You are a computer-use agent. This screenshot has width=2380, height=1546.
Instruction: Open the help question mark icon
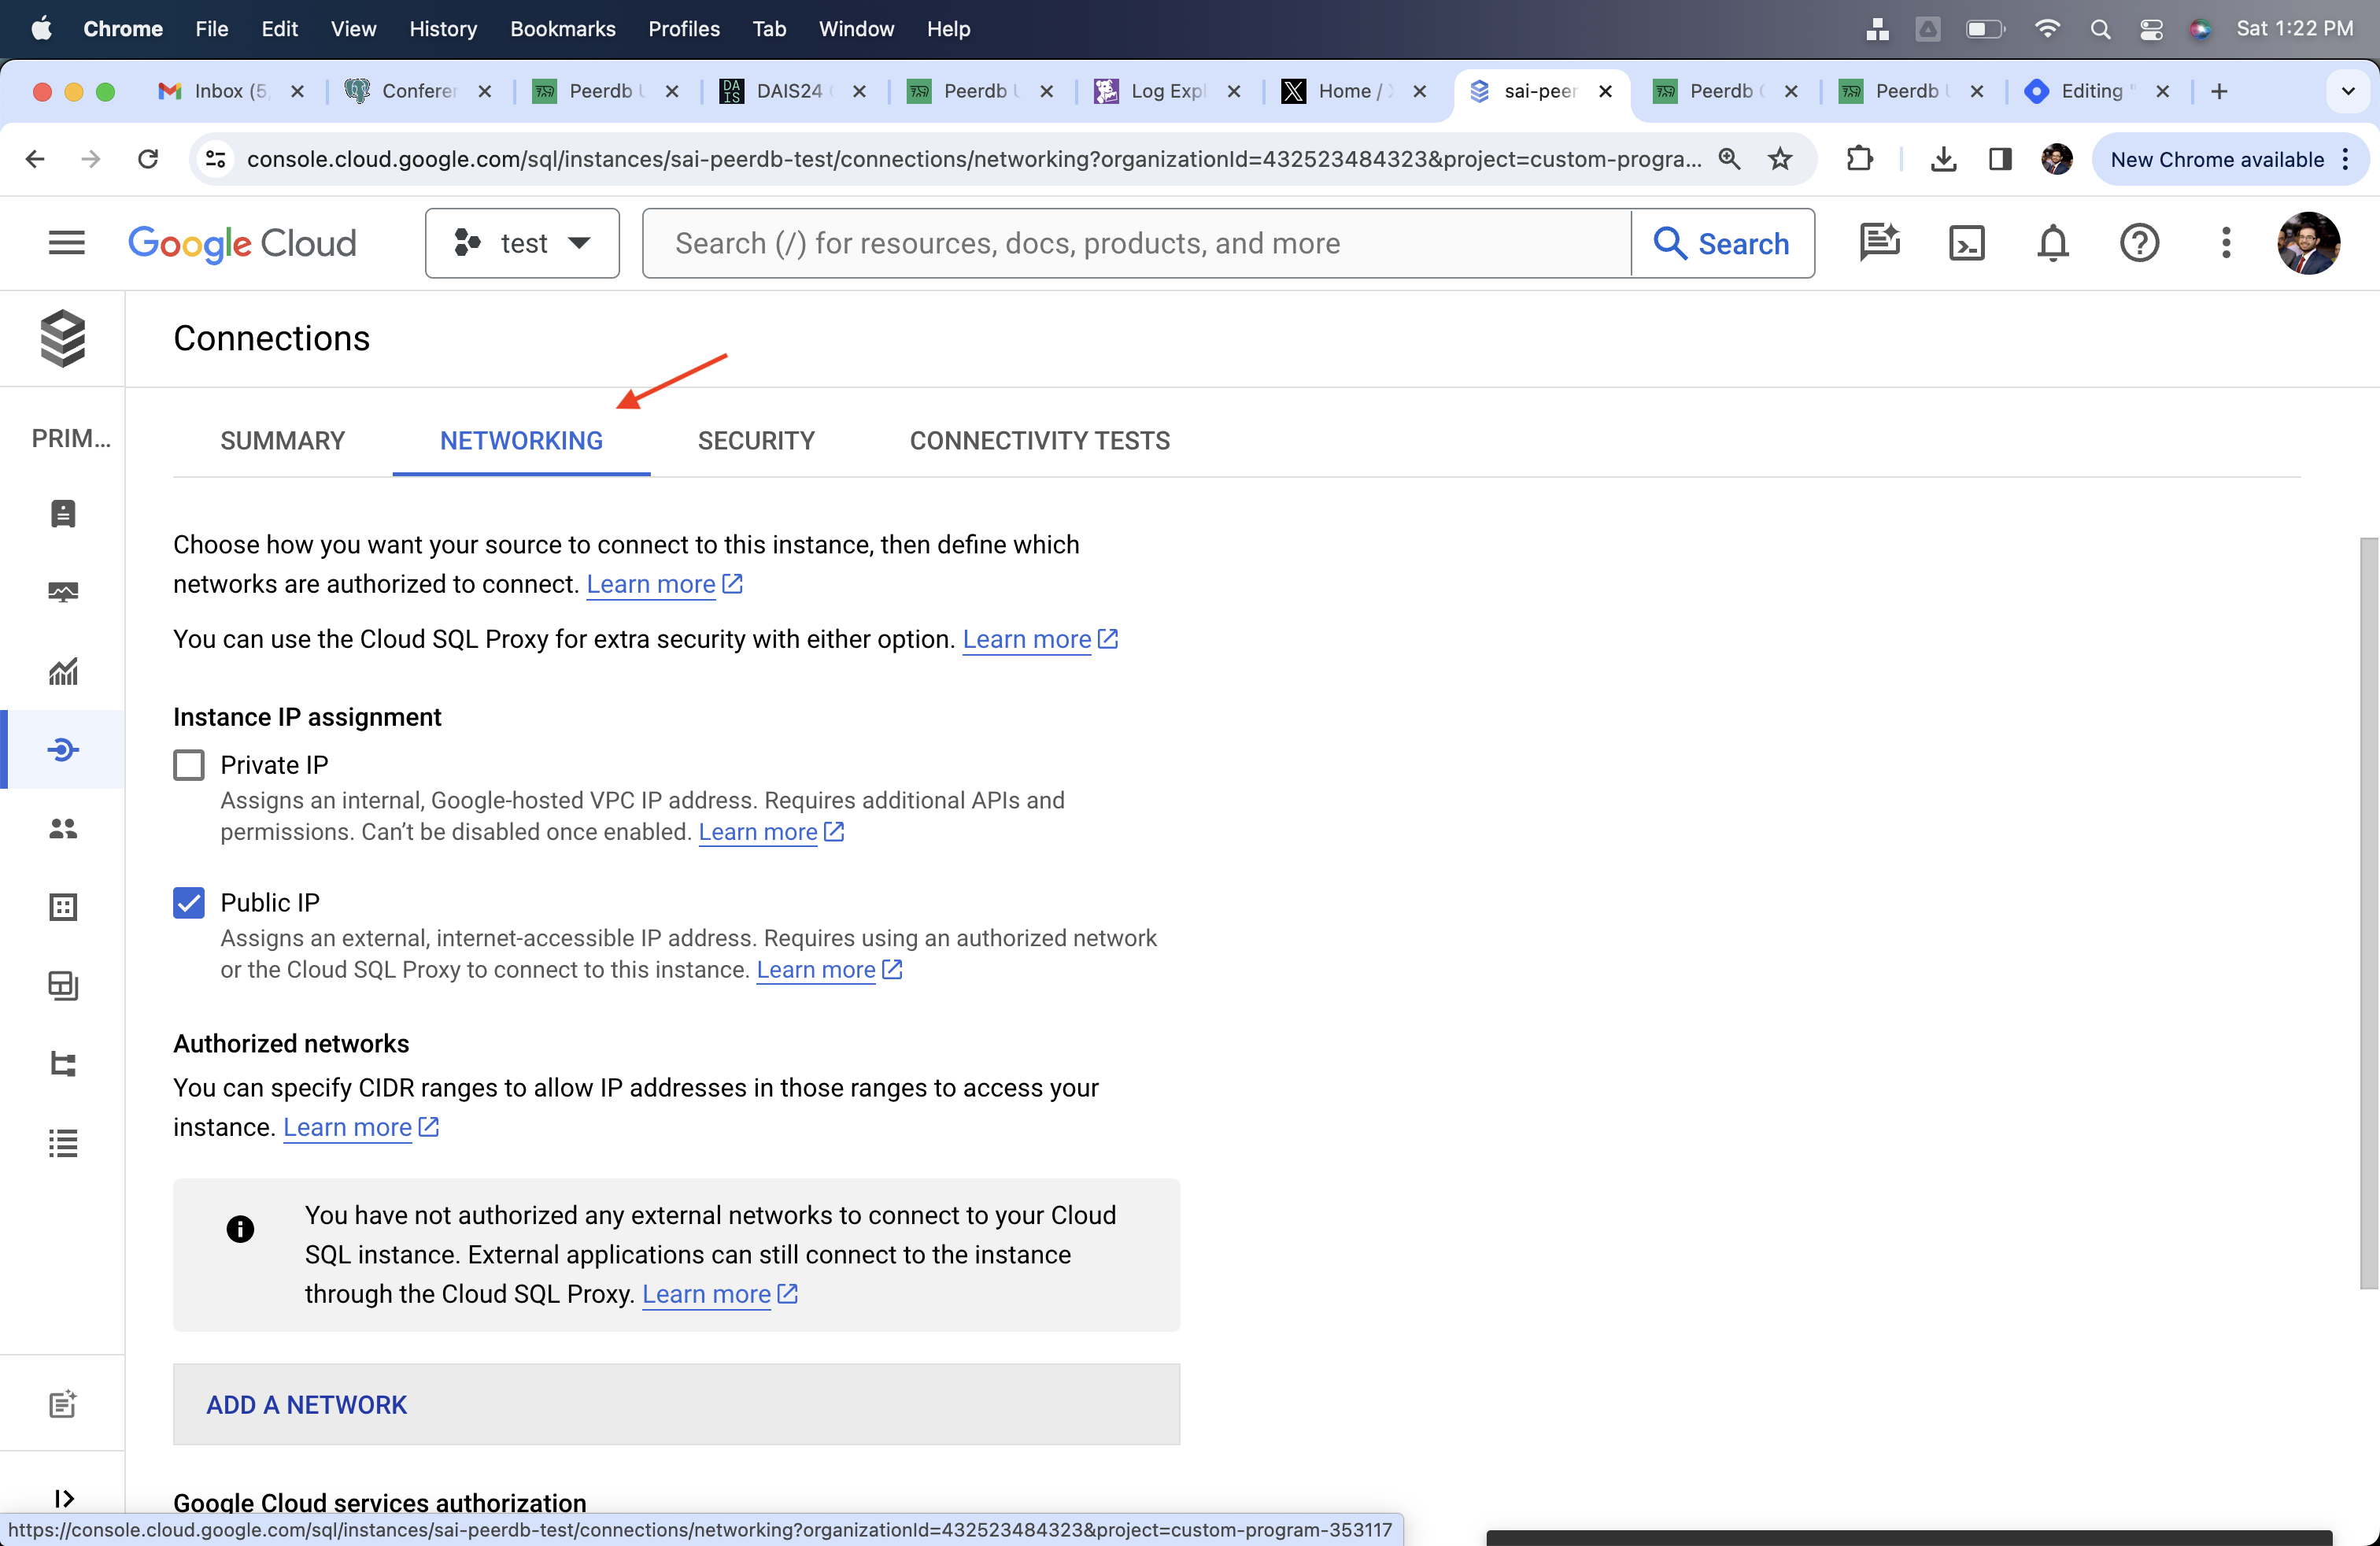click(2139, 242)
